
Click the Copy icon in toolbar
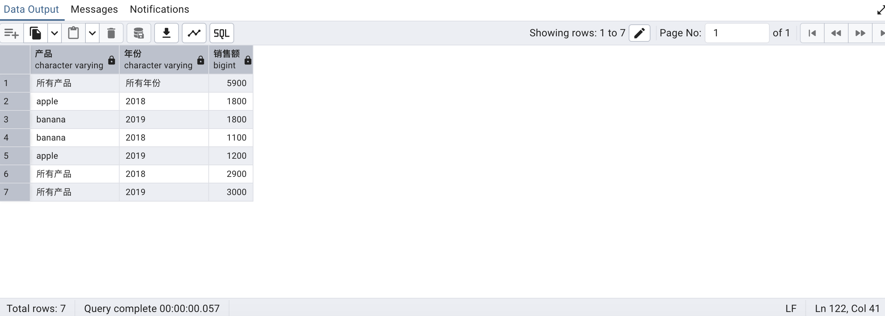point(36,33)
